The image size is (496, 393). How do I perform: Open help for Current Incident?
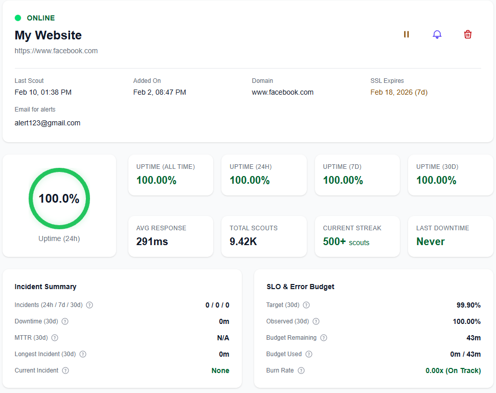(65, 370)
